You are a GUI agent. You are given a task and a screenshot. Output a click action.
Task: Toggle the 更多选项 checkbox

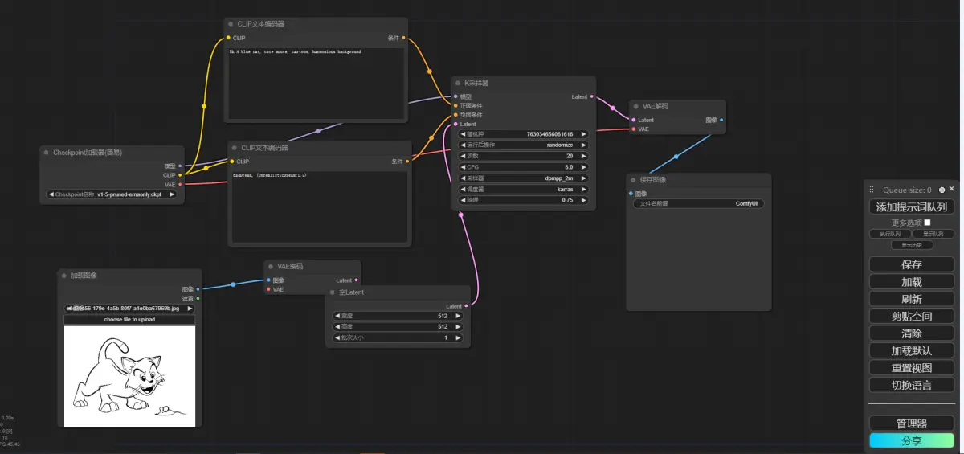[928, 223]
